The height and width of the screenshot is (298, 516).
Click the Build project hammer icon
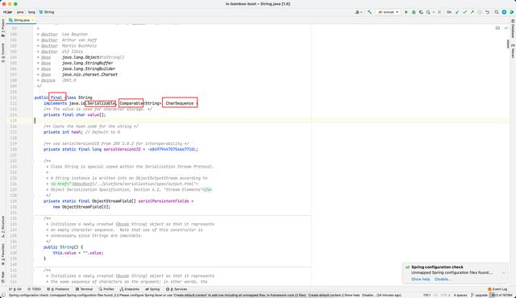click(369, 12)
